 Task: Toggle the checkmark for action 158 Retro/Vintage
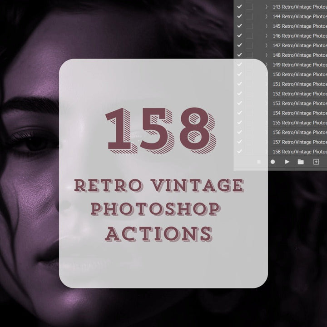pyautogui.click(x=239, y=151)
